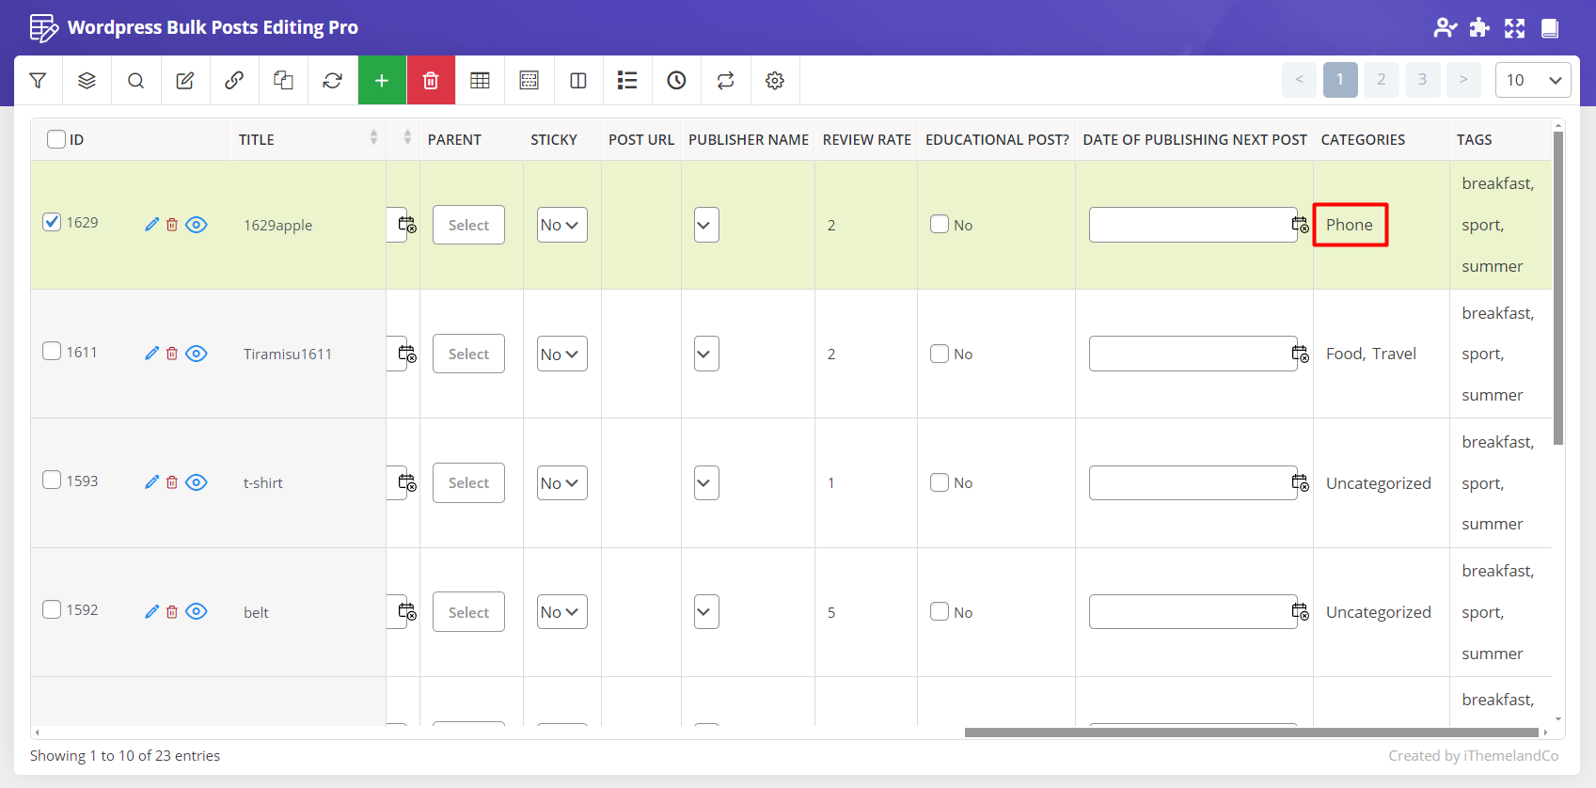1596x788 pixels.
Task: Go to page 3 of the table
Action: click(1422, 80)
